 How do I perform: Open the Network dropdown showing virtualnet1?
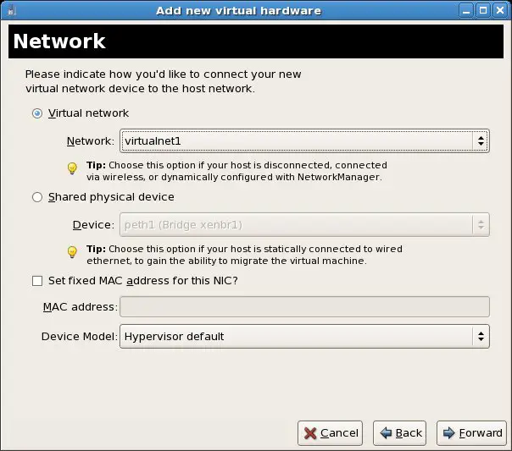point(303,140)
